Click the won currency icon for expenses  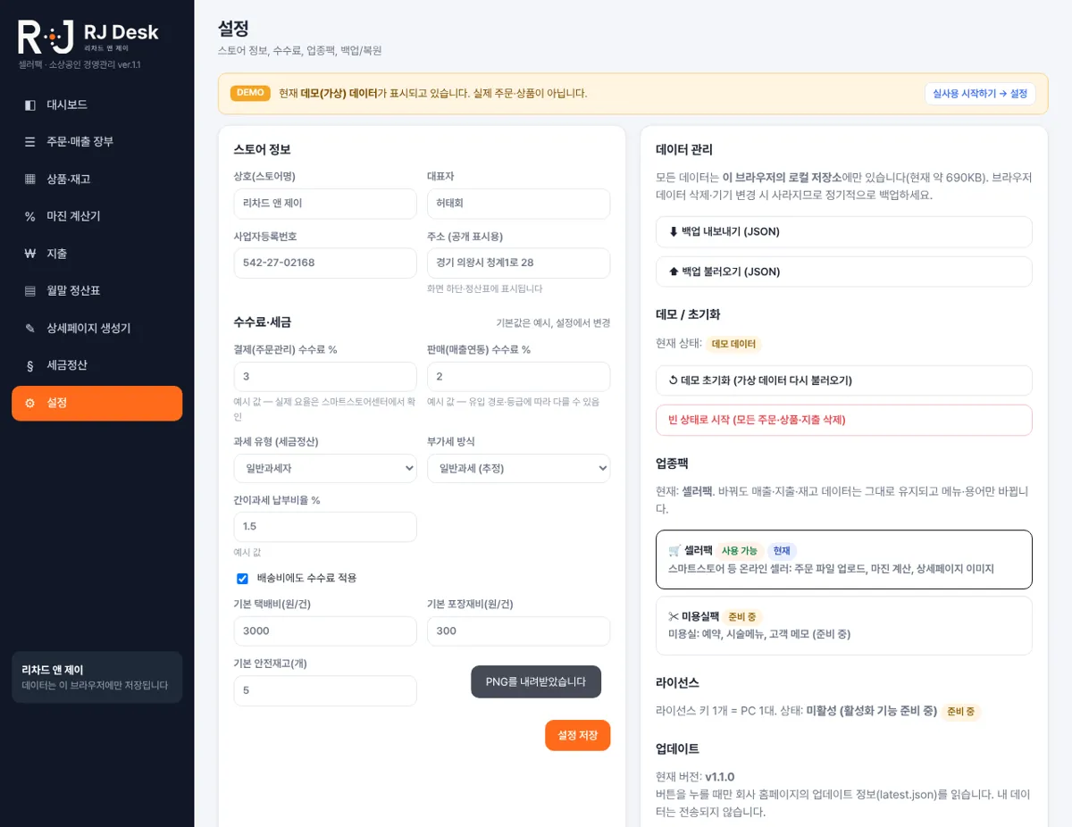pos(30,254)
